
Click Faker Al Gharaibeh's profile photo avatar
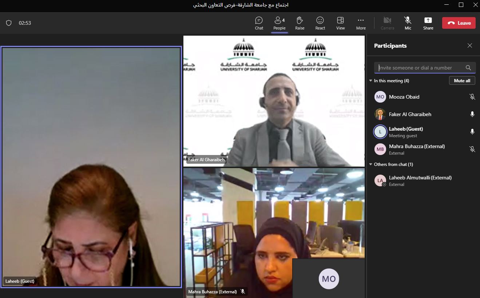[380, 114]
